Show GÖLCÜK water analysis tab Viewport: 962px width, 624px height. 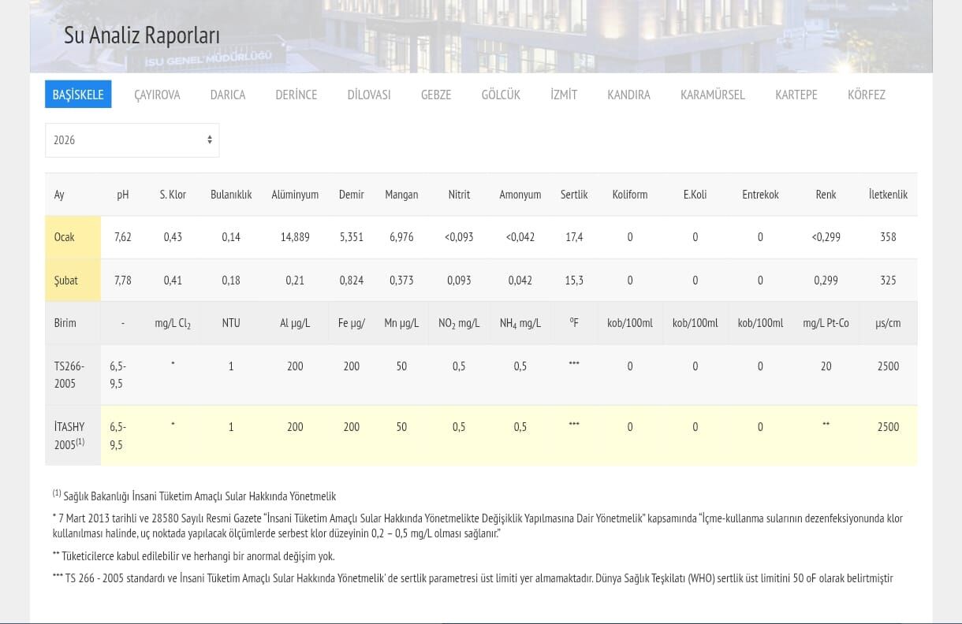tap(501, 95)
